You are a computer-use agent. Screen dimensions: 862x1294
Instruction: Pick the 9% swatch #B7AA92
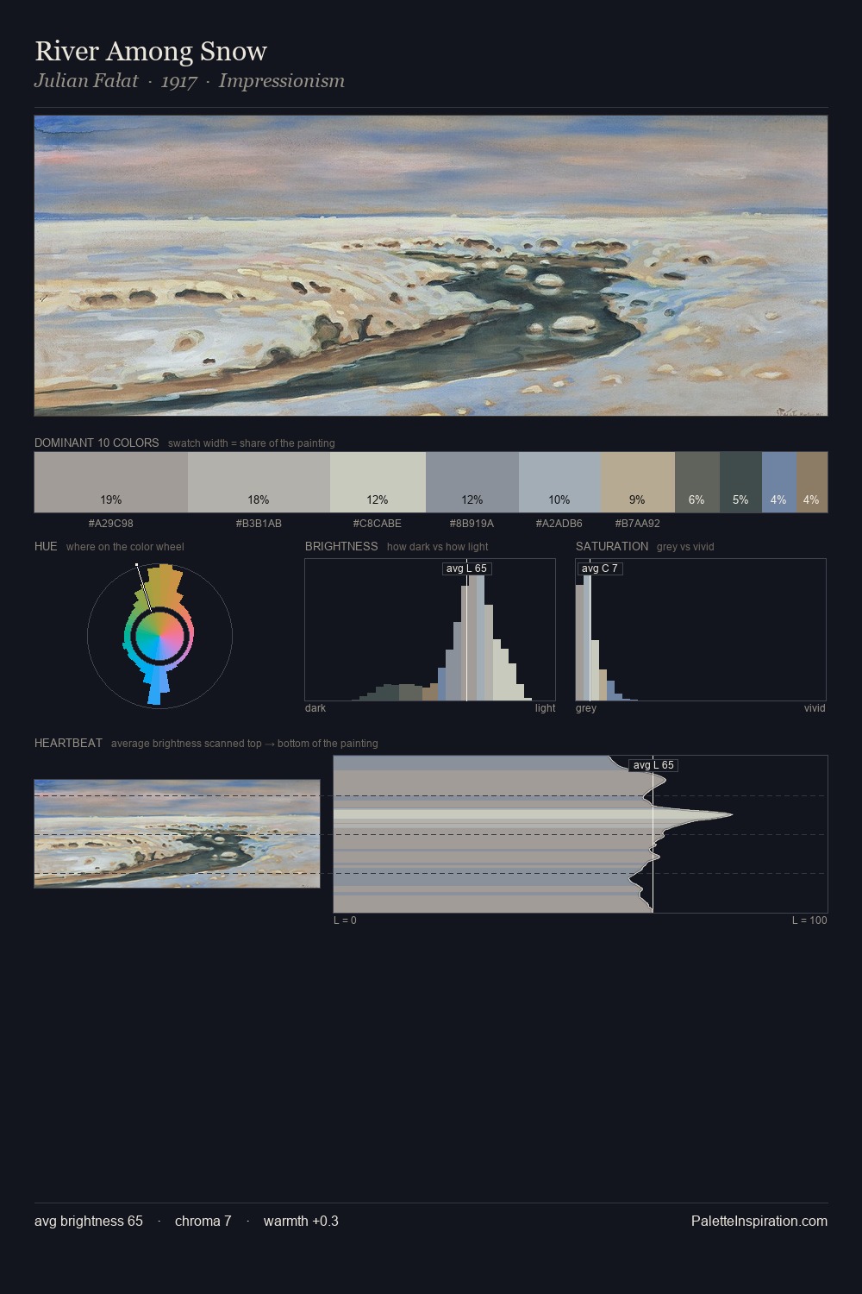[638, 482]
